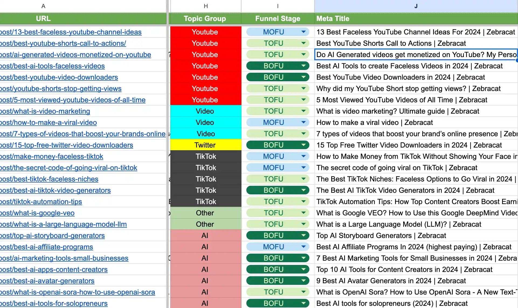Open the TOFU dropdown on the OpenAI Sora row
Viewport: 518px width, 308px height.
(x=303, y=292)
